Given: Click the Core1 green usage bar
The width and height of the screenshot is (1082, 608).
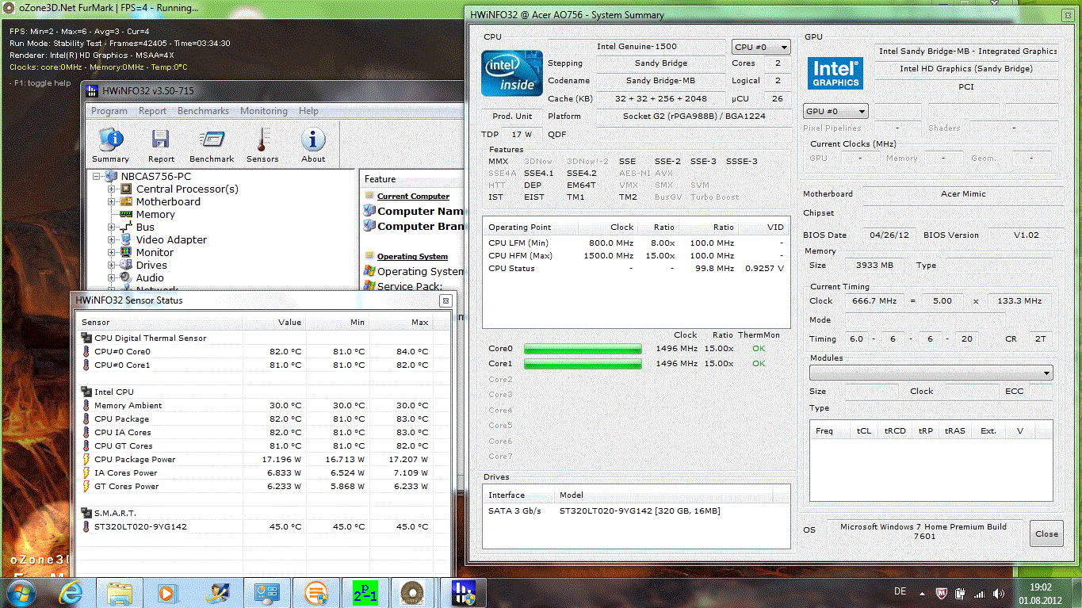Looking at the screenshot, I should tap(583, 364).
